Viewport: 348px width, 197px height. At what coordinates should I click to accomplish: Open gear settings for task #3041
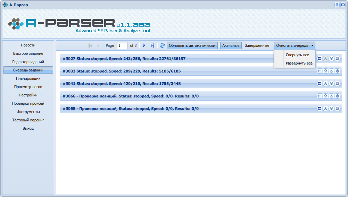coord(337,84)
